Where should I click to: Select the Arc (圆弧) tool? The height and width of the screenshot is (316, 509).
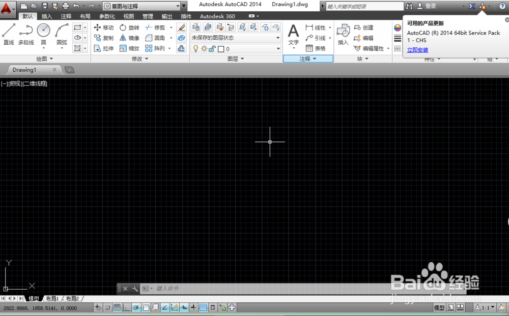pyautogui.click(x=62, y=35)
